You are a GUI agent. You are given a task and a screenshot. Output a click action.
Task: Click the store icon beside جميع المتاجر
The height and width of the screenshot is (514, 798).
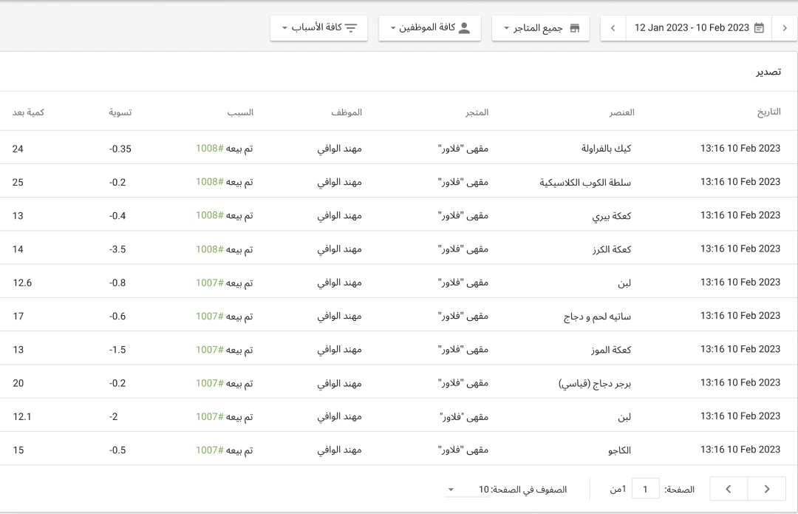click(x=576, y=27)
